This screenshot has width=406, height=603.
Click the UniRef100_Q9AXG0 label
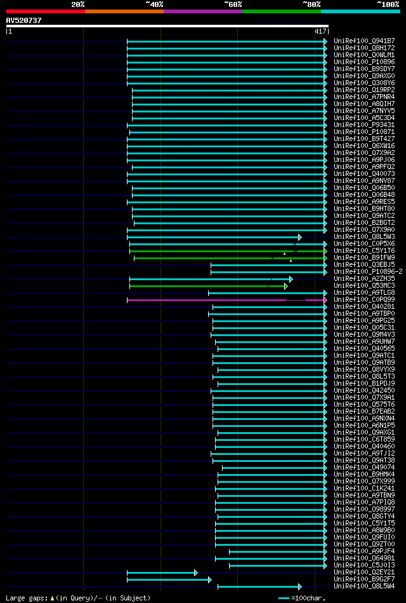[364, 76]
